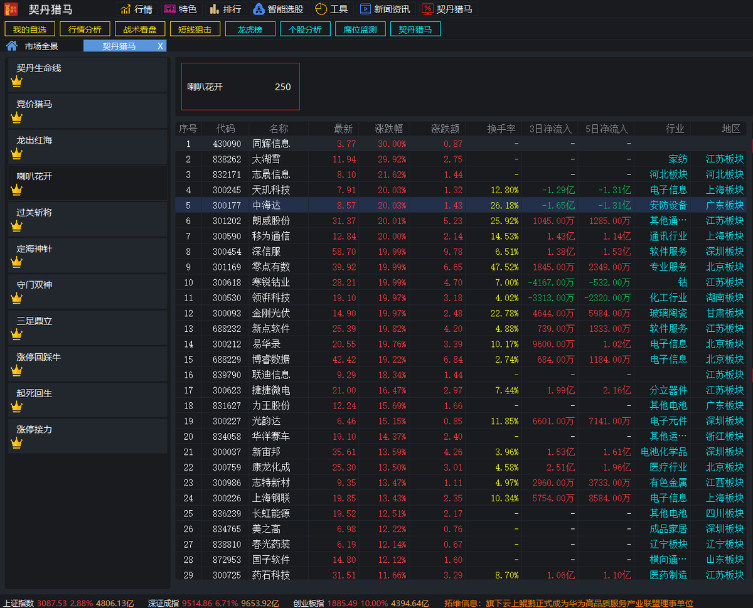Click the home icon beside 市场全景
Screen dimensions: 753x608
(x=11, y=45)
